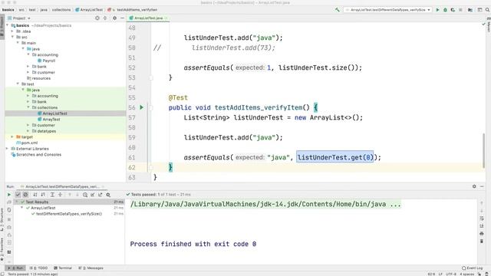This screenshot has width=491, height=276.
Task: Sort test results by duration
Action: tap(43, 195)
